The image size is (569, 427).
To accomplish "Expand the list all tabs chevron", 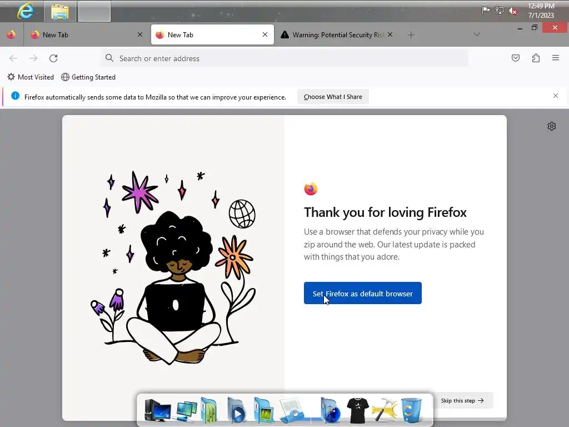I will point(477,34).
